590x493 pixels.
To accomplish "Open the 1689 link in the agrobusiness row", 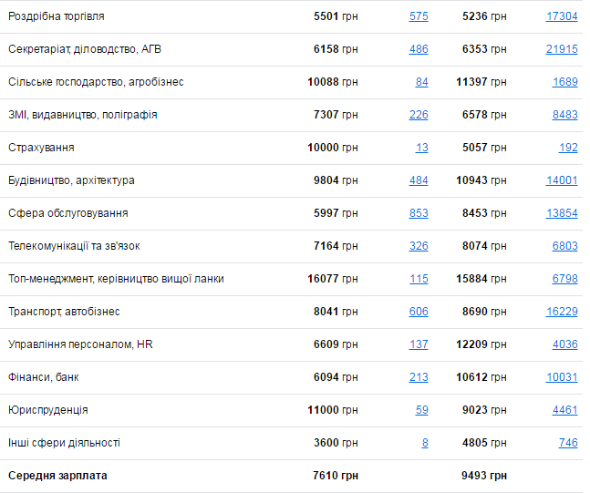I will coord(564,82).
